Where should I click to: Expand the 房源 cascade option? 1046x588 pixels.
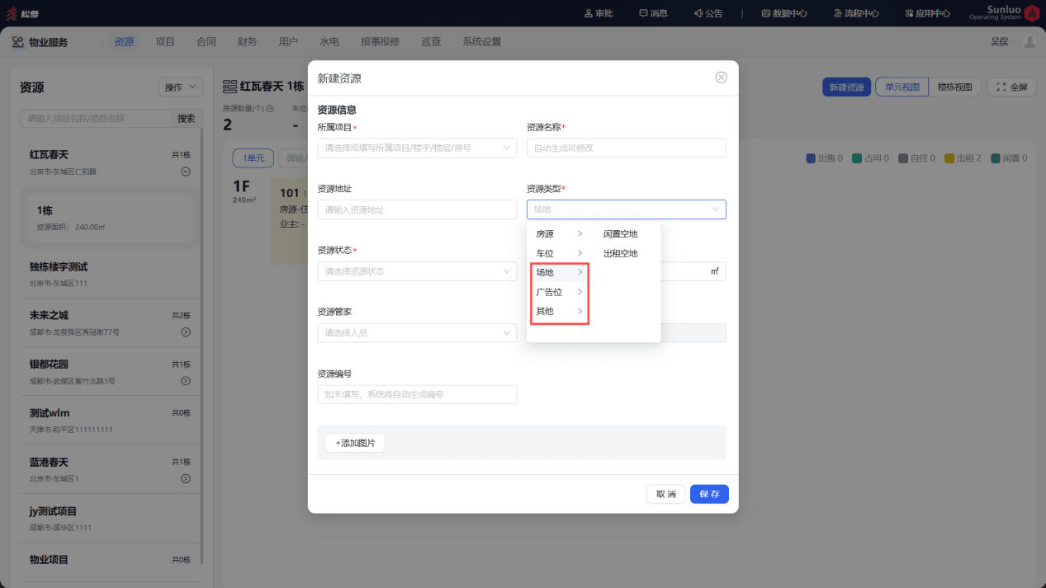pos(560,234)
